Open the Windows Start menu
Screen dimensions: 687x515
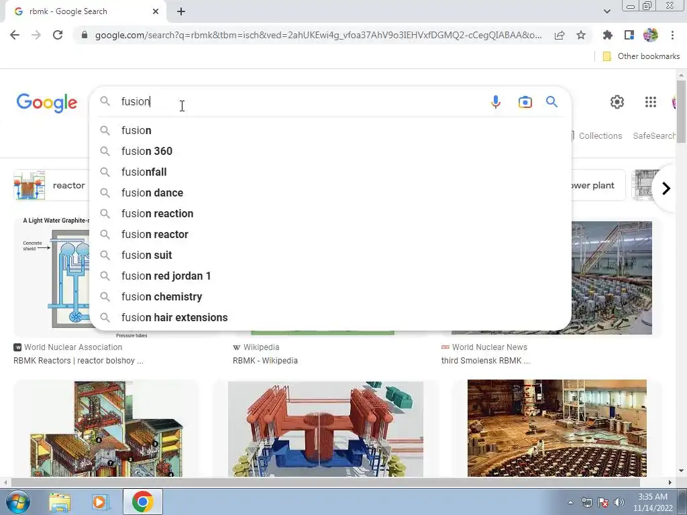[x=17, y=502]
